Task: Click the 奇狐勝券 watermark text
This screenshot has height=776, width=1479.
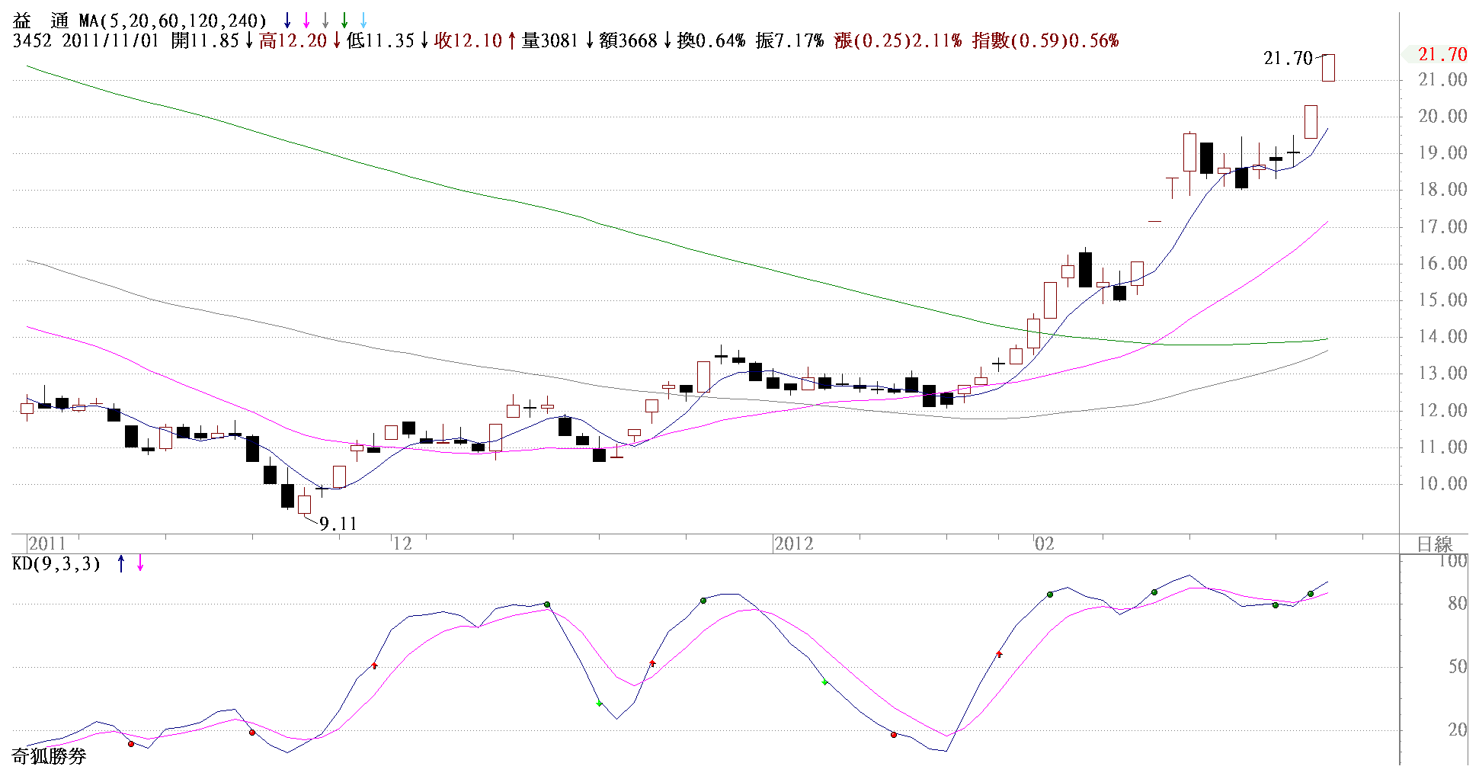Action: point(50,756)
